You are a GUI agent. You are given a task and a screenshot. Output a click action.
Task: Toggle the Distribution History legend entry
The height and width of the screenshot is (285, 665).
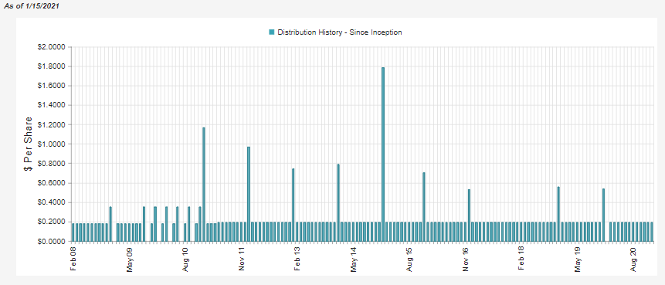pyautogui.click(x=335, y=32)
